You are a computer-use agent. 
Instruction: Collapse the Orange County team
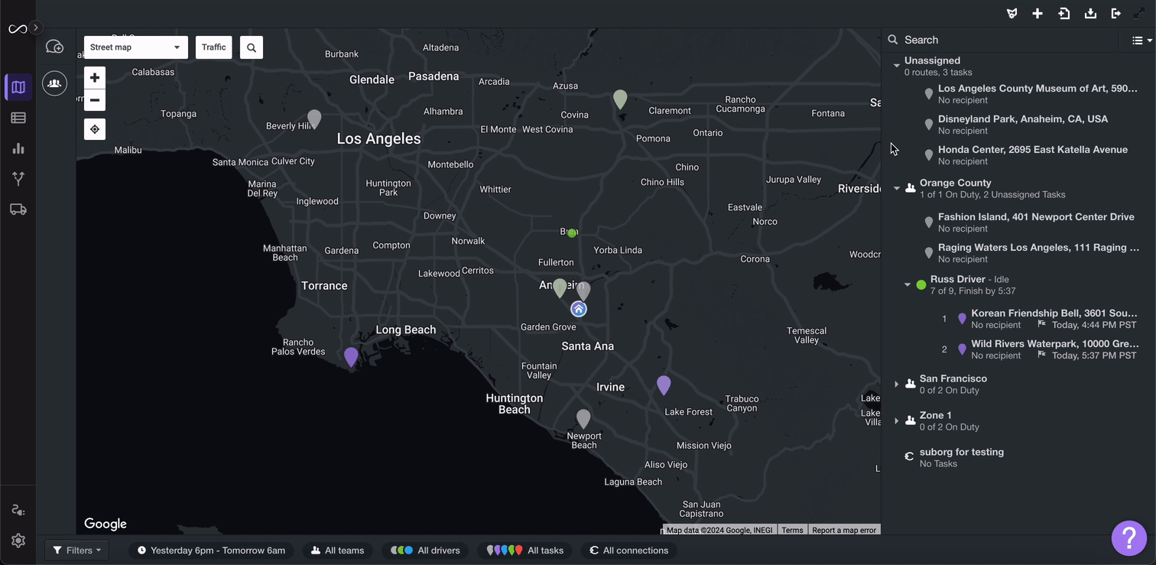coord(897,188)
